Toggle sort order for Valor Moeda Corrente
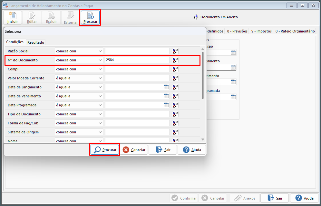Viewport: 321px width, 206px height. pos(175,78)
